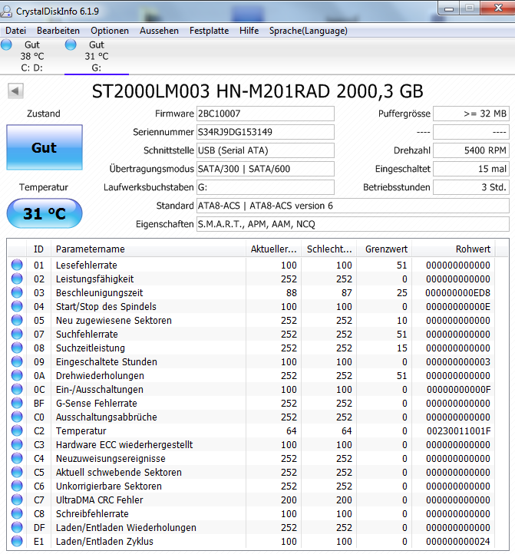Select raw value 00230011001F
515x554 pixels.
click(458, 430)
